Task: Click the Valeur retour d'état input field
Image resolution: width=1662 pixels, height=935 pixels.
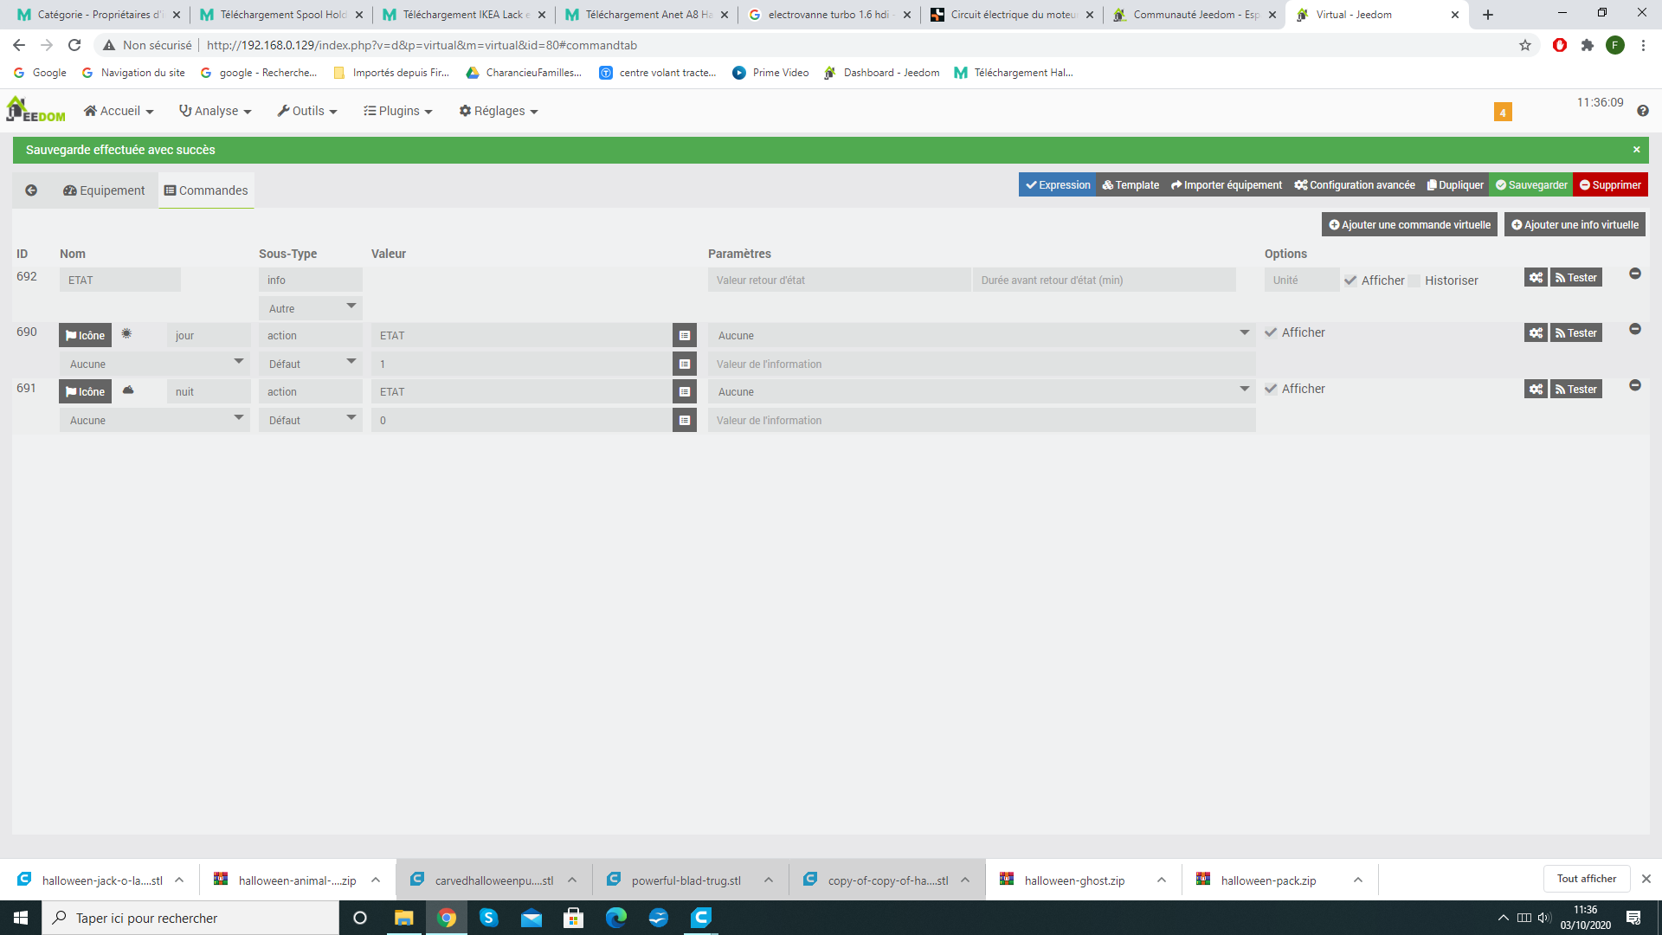Action: point(838,280)
